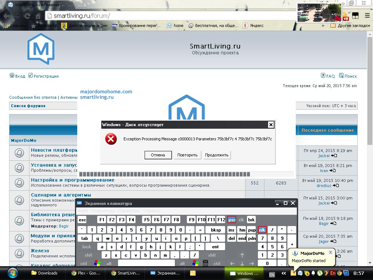Click the Windows Start orb
Screen dimensions: 373x280
(x=12, y=273)
